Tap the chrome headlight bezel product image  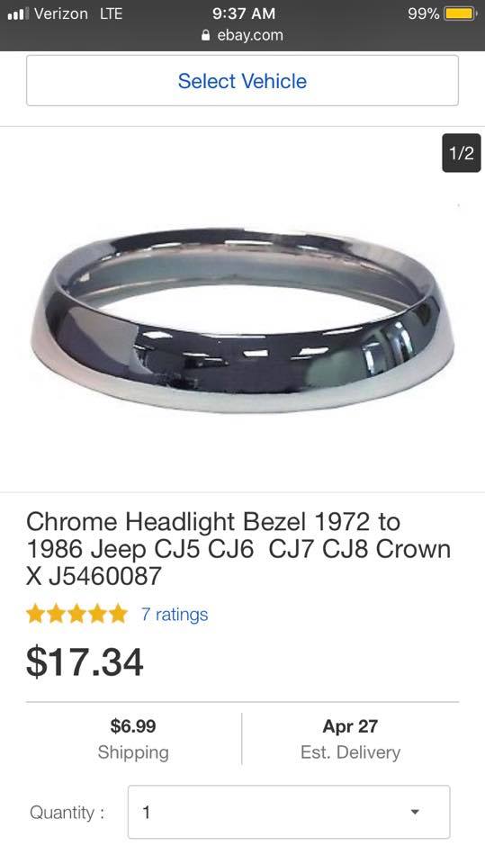pyautogui.click(x=242, y=319)
